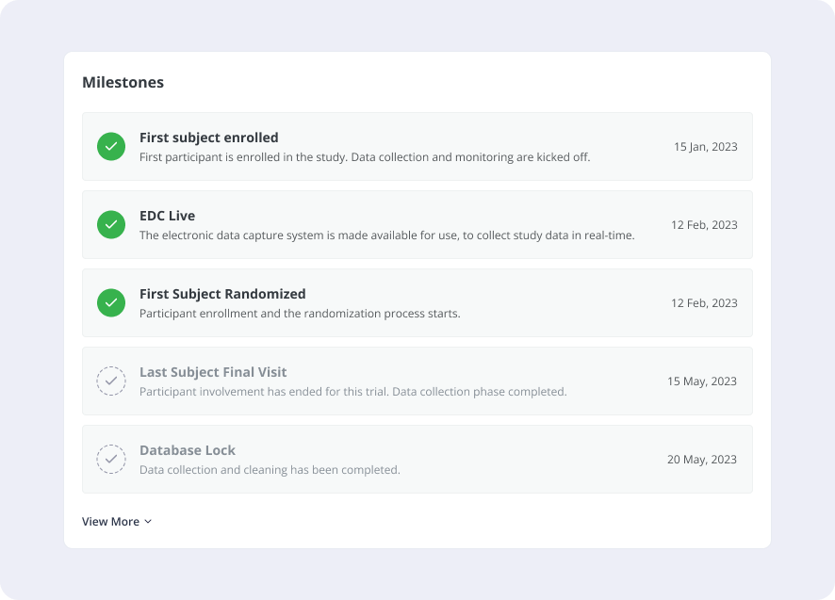Click the chevron next to View More
This screenshot has width=835, height=600.
click(148, 522)
